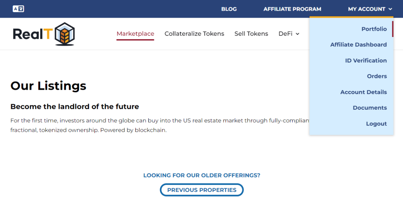
Task: Open Collateralize Tokens page
Action: click(x=194, y=34)
